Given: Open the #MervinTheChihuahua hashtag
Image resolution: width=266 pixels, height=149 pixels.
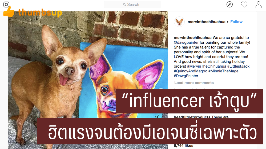Looking at the screenshot, I should click(207, 66).
